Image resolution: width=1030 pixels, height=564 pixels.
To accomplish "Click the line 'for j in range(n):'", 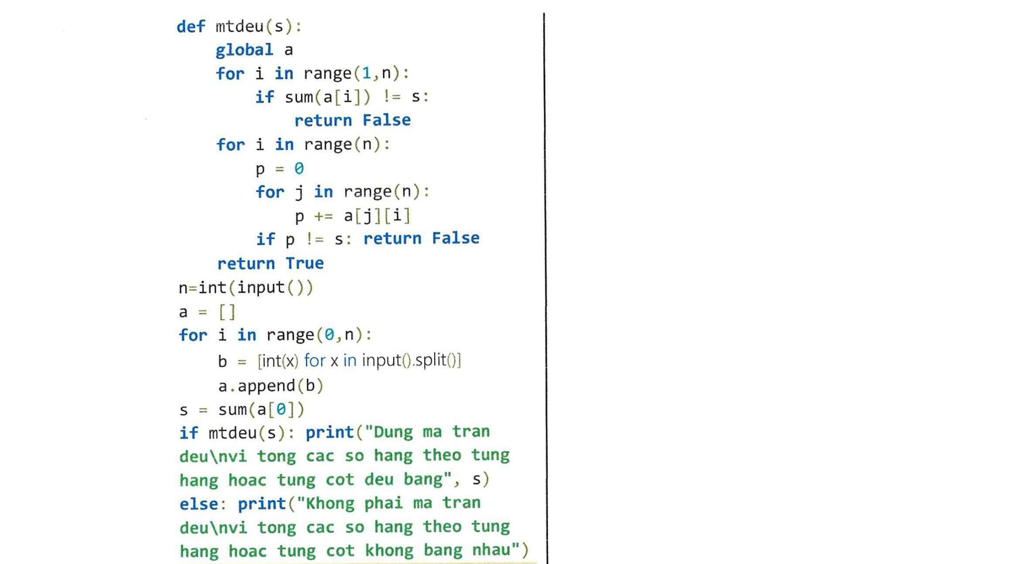I will point(343,192).
